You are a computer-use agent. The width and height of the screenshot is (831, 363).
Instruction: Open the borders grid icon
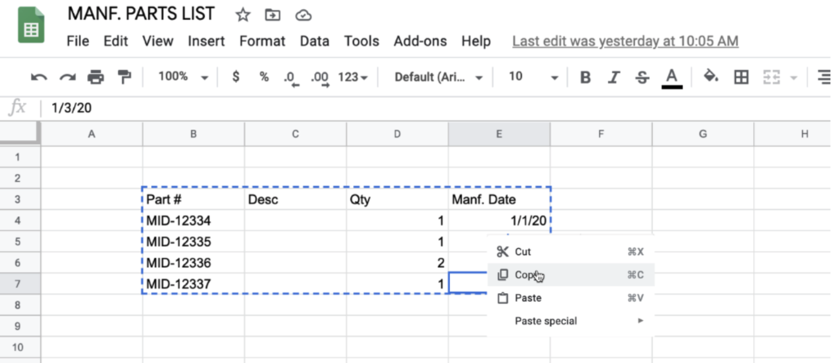click(741, 77)
